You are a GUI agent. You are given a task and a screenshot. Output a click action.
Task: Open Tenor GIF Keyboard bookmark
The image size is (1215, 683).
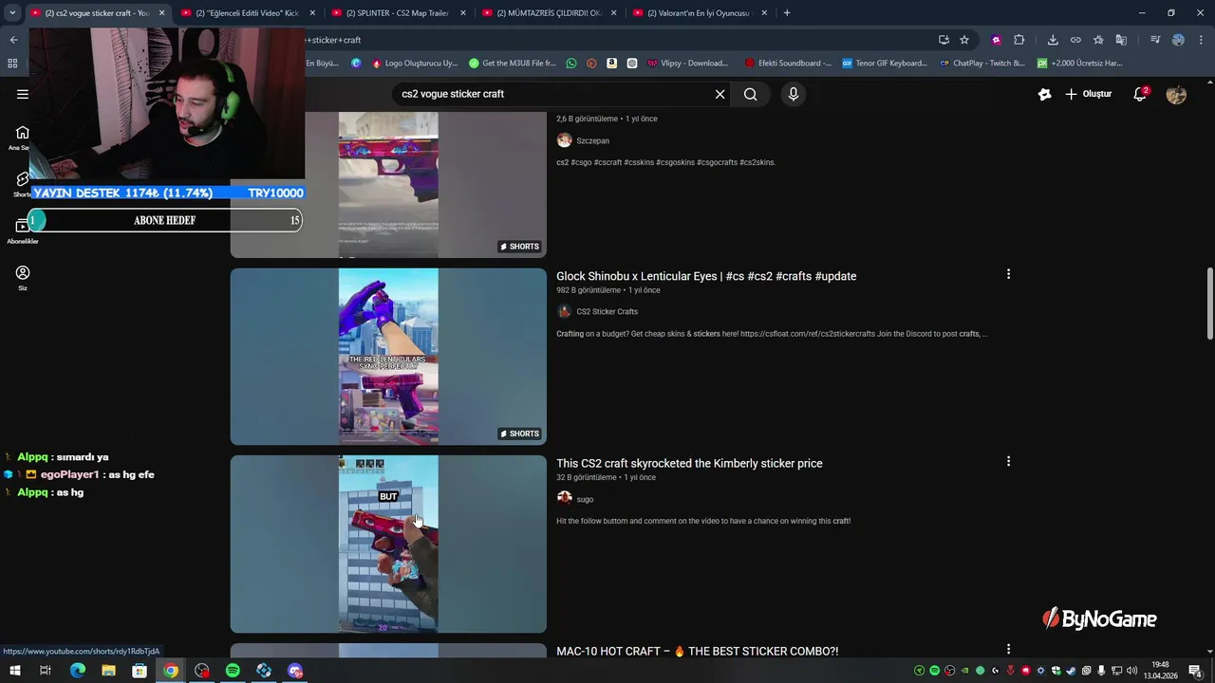pos(885,64)
